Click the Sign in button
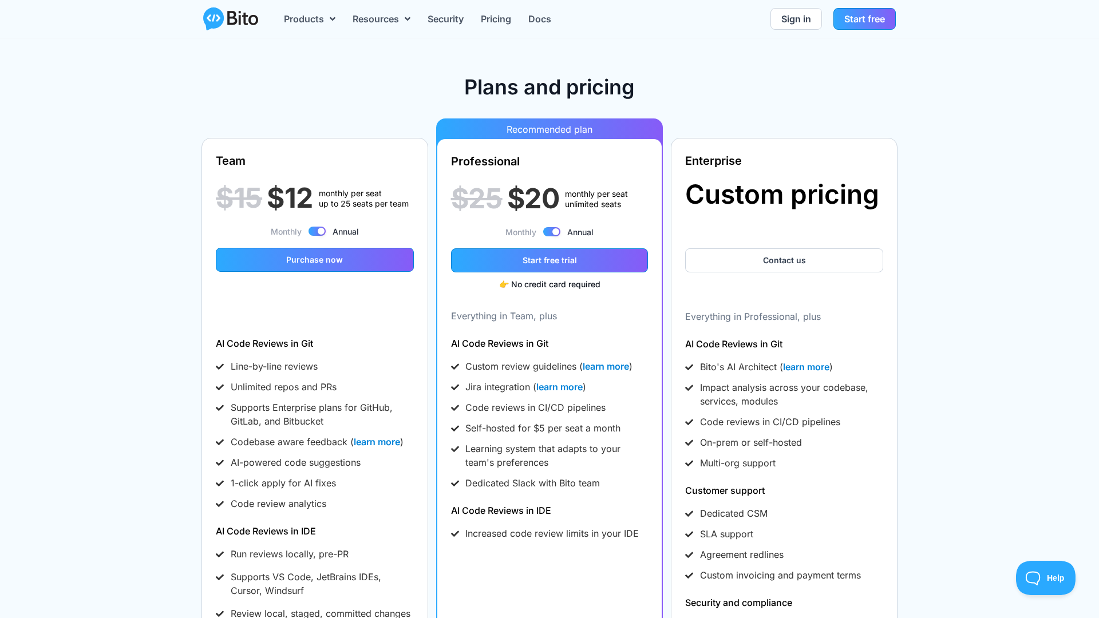1099x618 pixels. pyautogui.click(x=796, y=19)
